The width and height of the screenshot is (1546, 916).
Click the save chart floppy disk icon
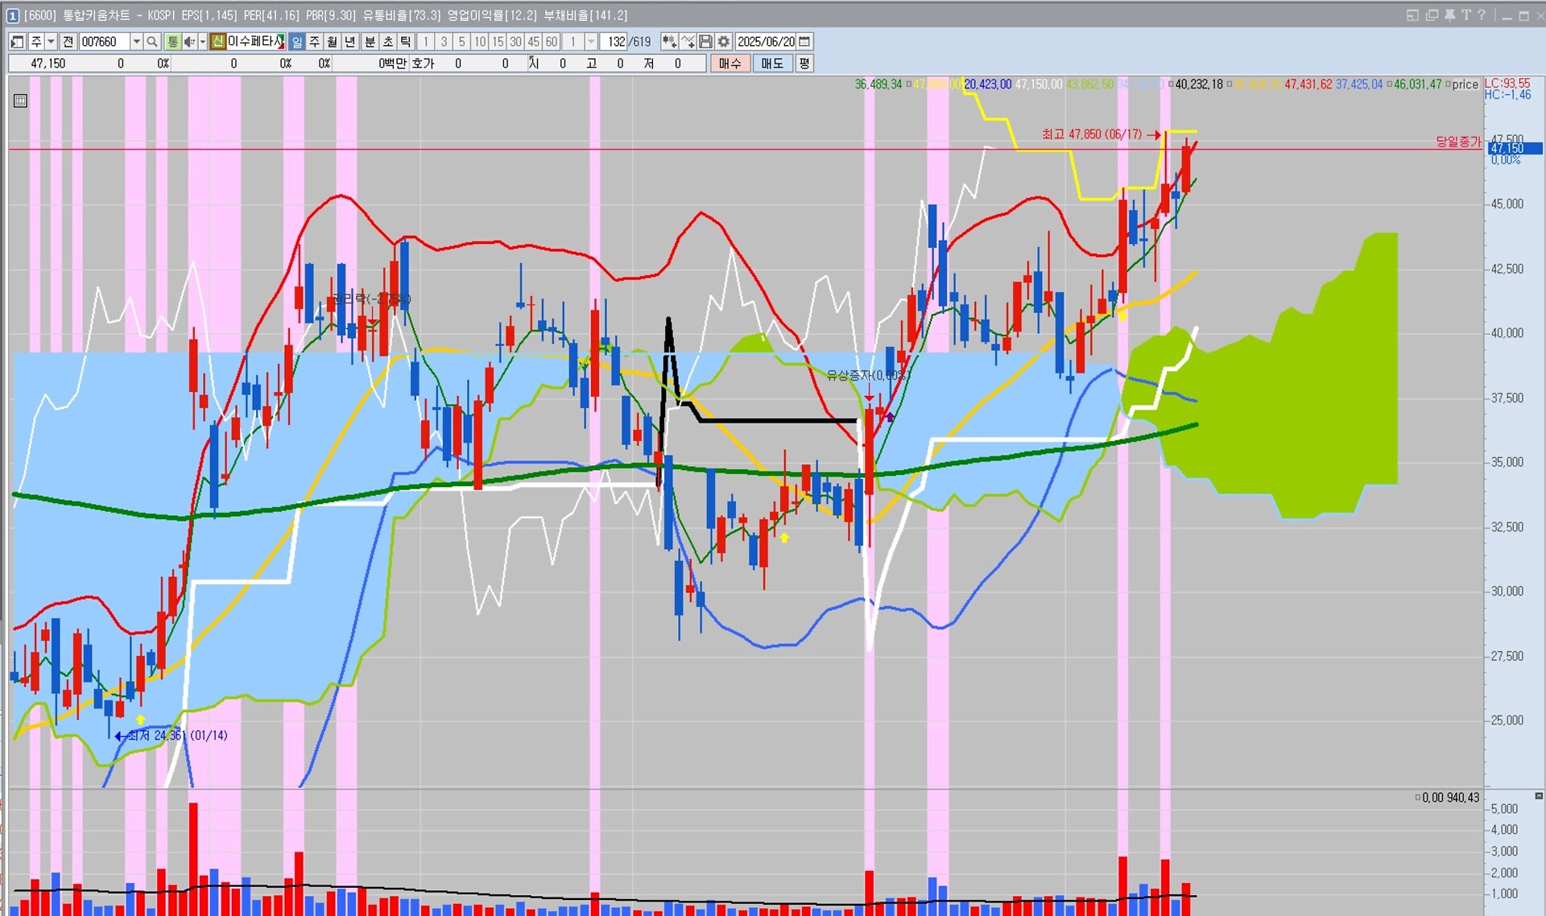pyautogui.click(x=705, y=42)
